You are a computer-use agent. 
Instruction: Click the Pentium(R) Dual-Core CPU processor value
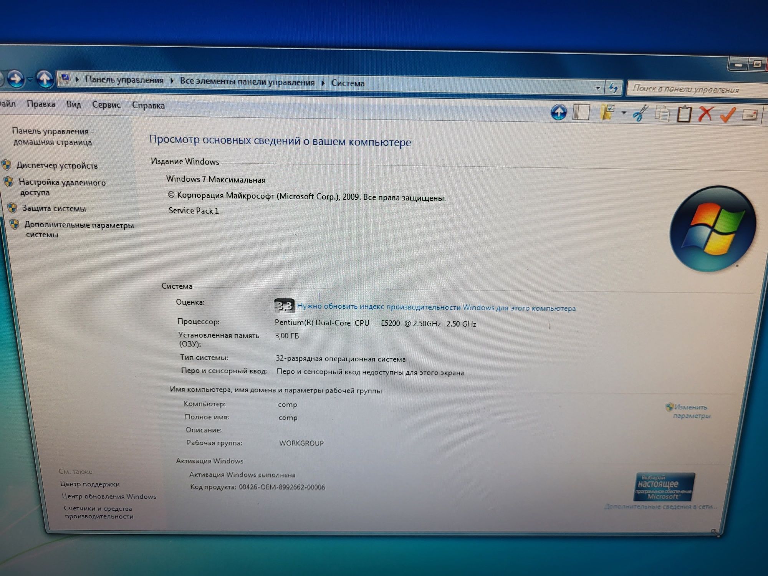pos(375,323)
